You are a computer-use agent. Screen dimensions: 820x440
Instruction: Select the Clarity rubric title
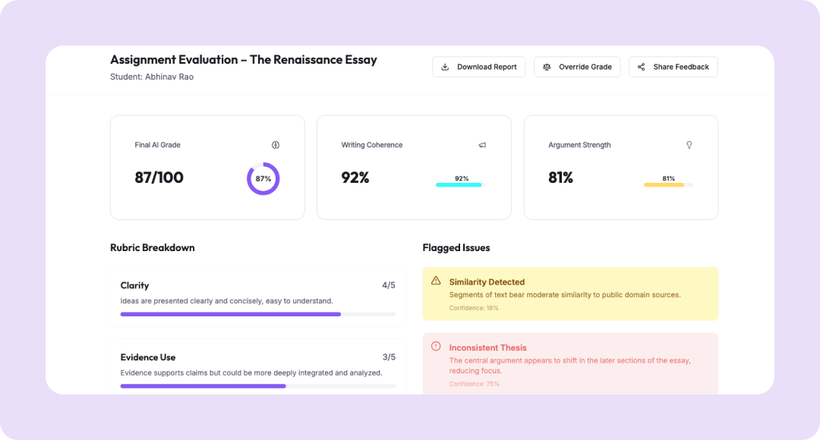click(x=134, y=286)
